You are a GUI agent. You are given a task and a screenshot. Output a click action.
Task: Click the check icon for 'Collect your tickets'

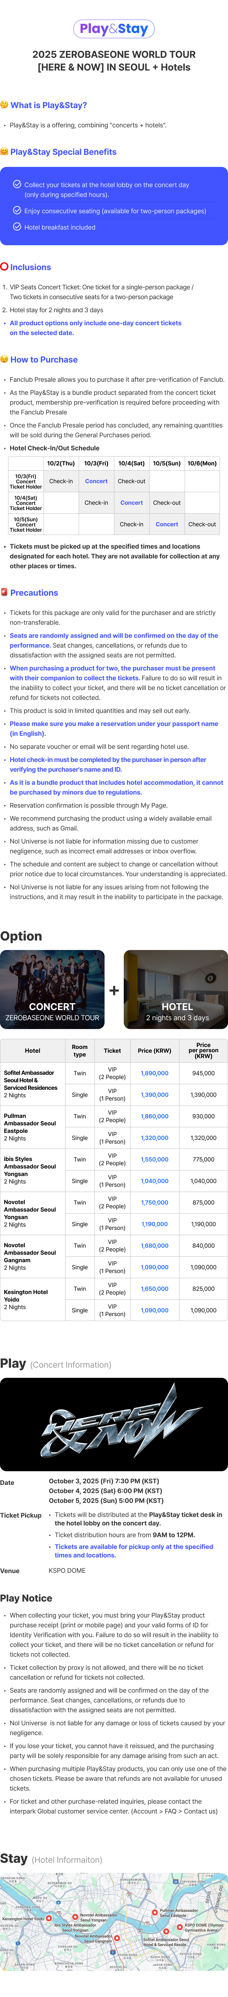tap(17, 185)
